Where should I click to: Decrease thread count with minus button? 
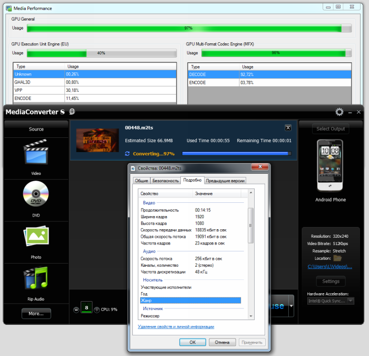(x=76, y=310)
